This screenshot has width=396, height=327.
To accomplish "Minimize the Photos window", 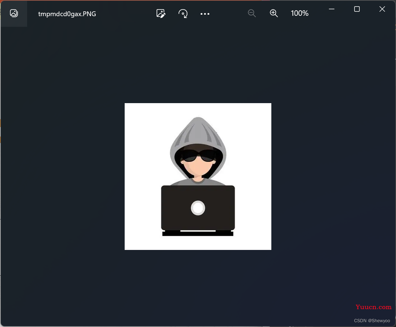I will (331, 9).
